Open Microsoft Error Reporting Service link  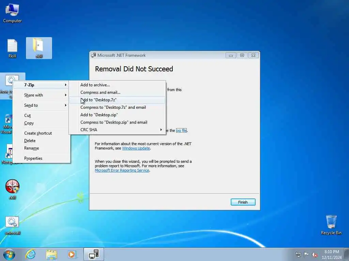(x=122, y=171)
